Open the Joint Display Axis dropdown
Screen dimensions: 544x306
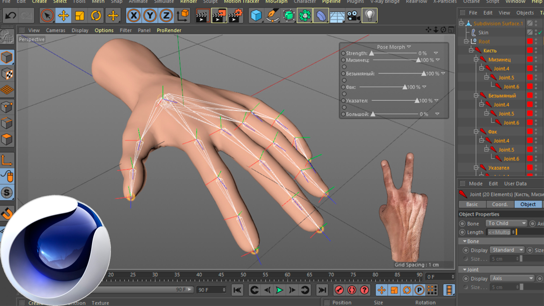pyautogui.click(x=513, y=278)
